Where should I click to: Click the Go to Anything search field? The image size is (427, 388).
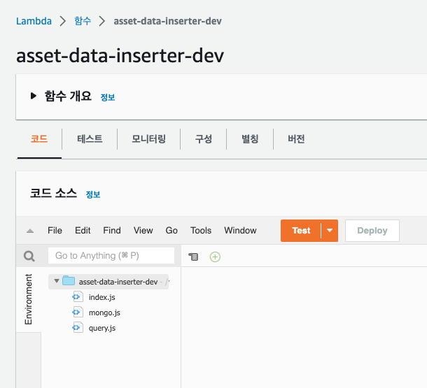(111, 256)
